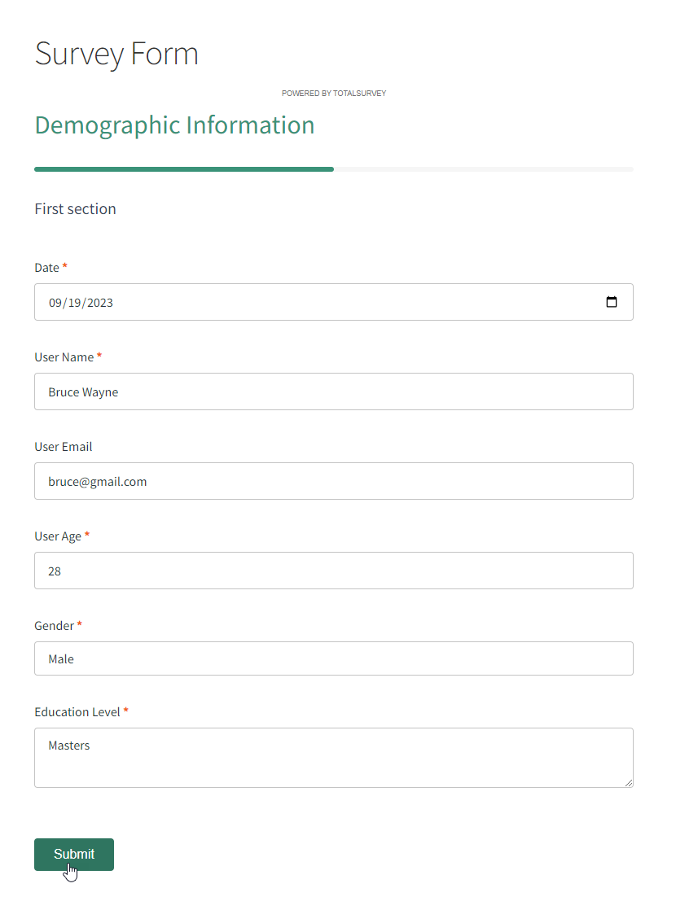This screenshot has height=901, width=676.
Task: Click the Date field label
Action: point(46,268)
